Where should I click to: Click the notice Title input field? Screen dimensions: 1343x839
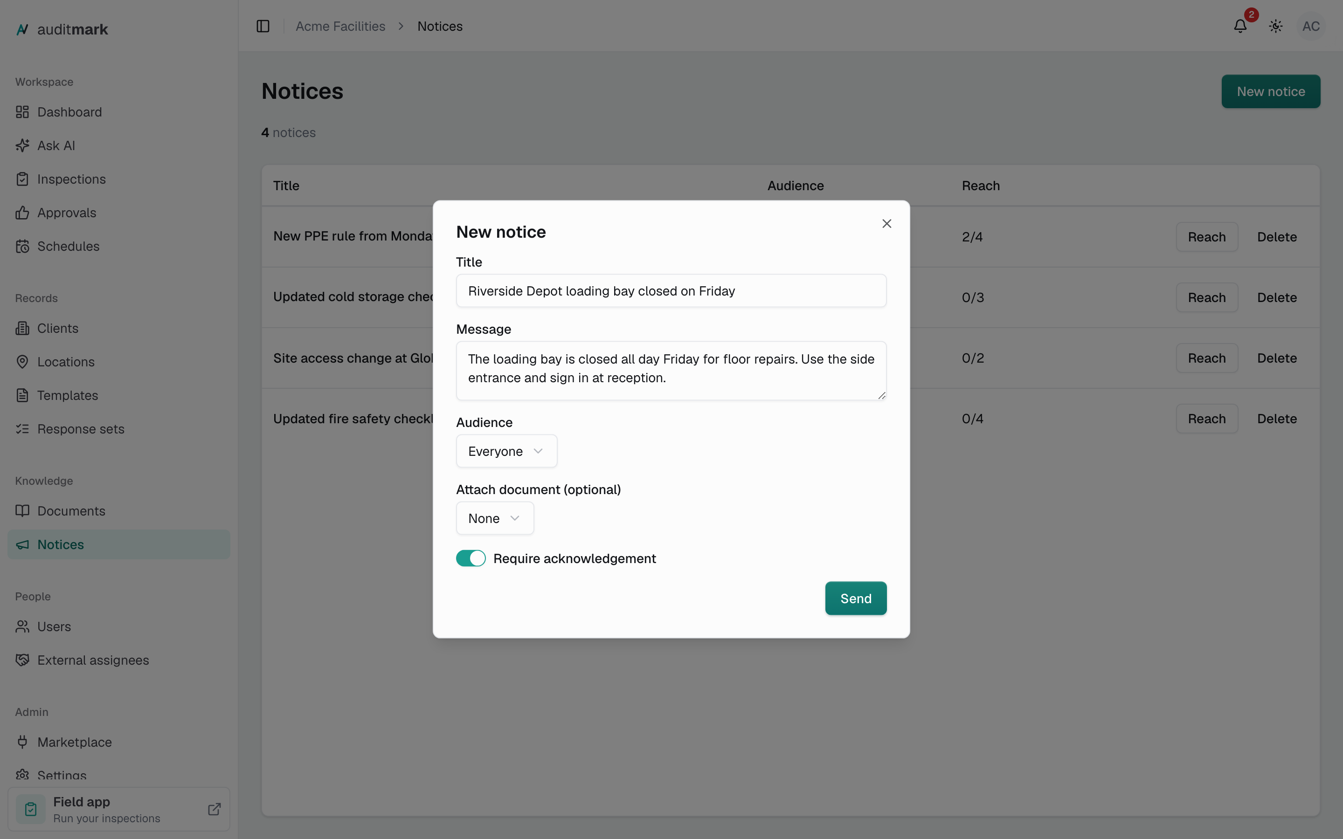point(671,291)
